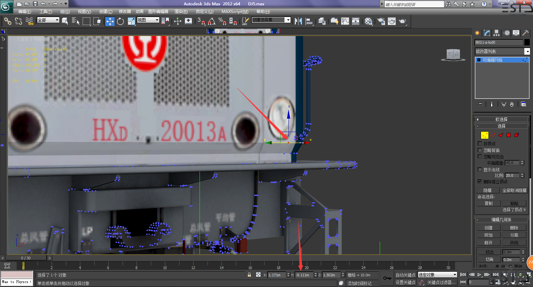Enable the 忽略背面 checkbox
Screen dimensions: 533x287
point(480,150)
